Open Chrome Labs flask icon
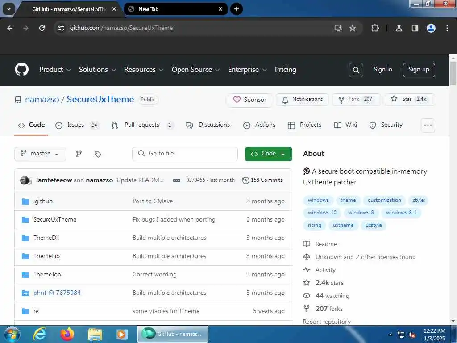 [399, 28]
